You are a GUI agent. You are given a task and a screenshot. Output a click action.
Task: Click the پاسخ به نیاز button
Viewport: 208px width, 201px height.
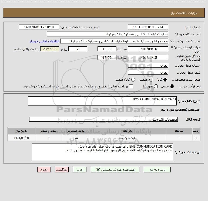click(157, 170)
